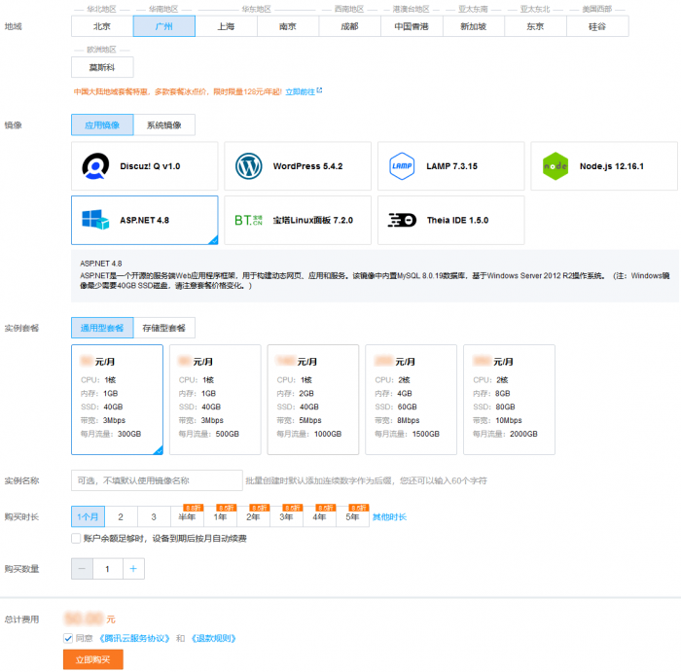The height and width of the screenshot is (672, 681).
Task: Expand 其他时长 for more durations
Action: pyautogui.click(x=389, y=517)
